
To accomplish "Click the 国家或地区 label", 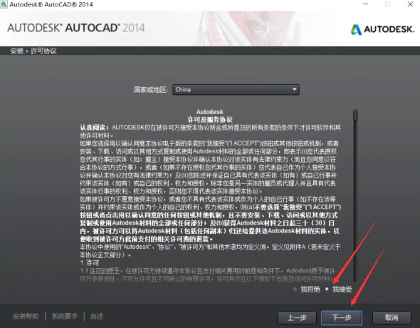I will 150,90.
